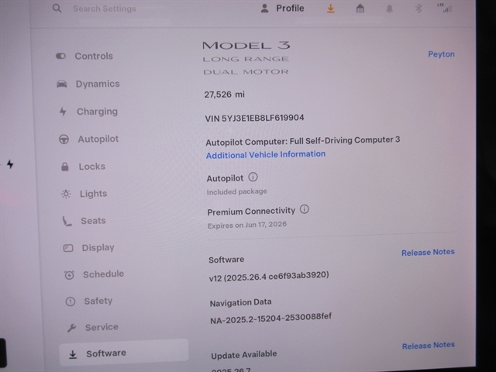496x372 pixels.
Task: Tap the magnifying glass search icon
Action: coord(57,9)
